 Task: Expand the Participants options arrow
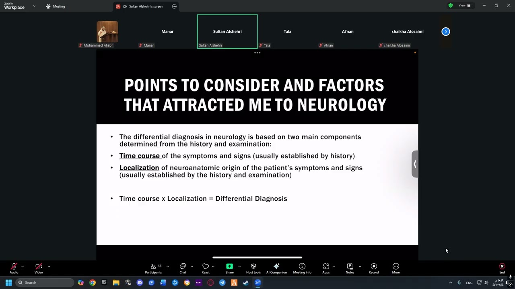tap(167, 266)
